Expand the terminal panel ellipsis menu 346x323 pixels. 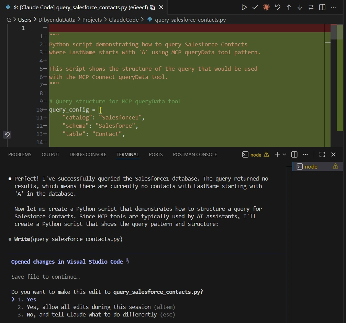point(306,154)
